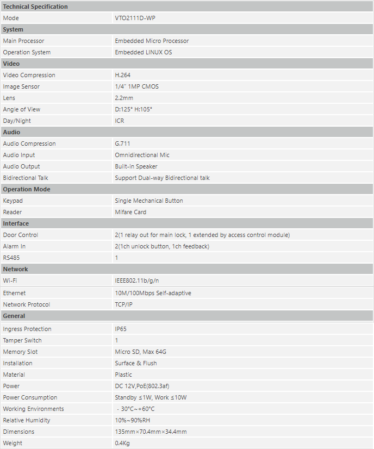This screenshot has width=374, height=449.
Task: Click the Embedded LINUX OS value
Action: 143,52
